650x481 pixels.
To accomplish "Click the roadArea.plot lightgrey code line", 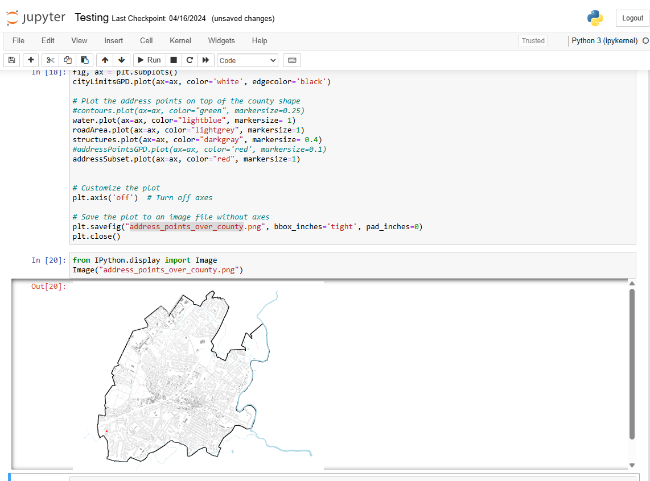I will [x=188, y=130].
